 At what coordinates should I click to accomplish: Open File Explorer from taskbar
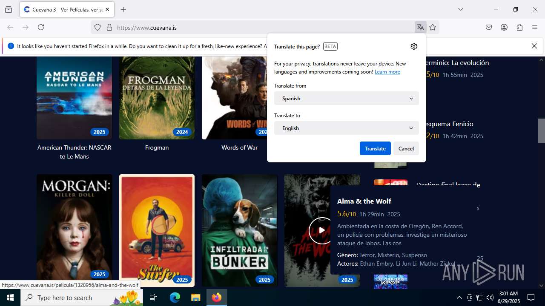pos(195,297)
